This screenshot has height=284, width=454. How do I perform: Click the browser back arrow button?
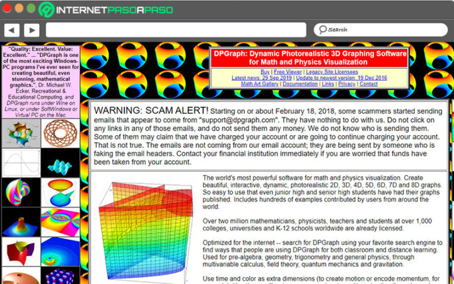pyautogui.click(x=11, y=30)
